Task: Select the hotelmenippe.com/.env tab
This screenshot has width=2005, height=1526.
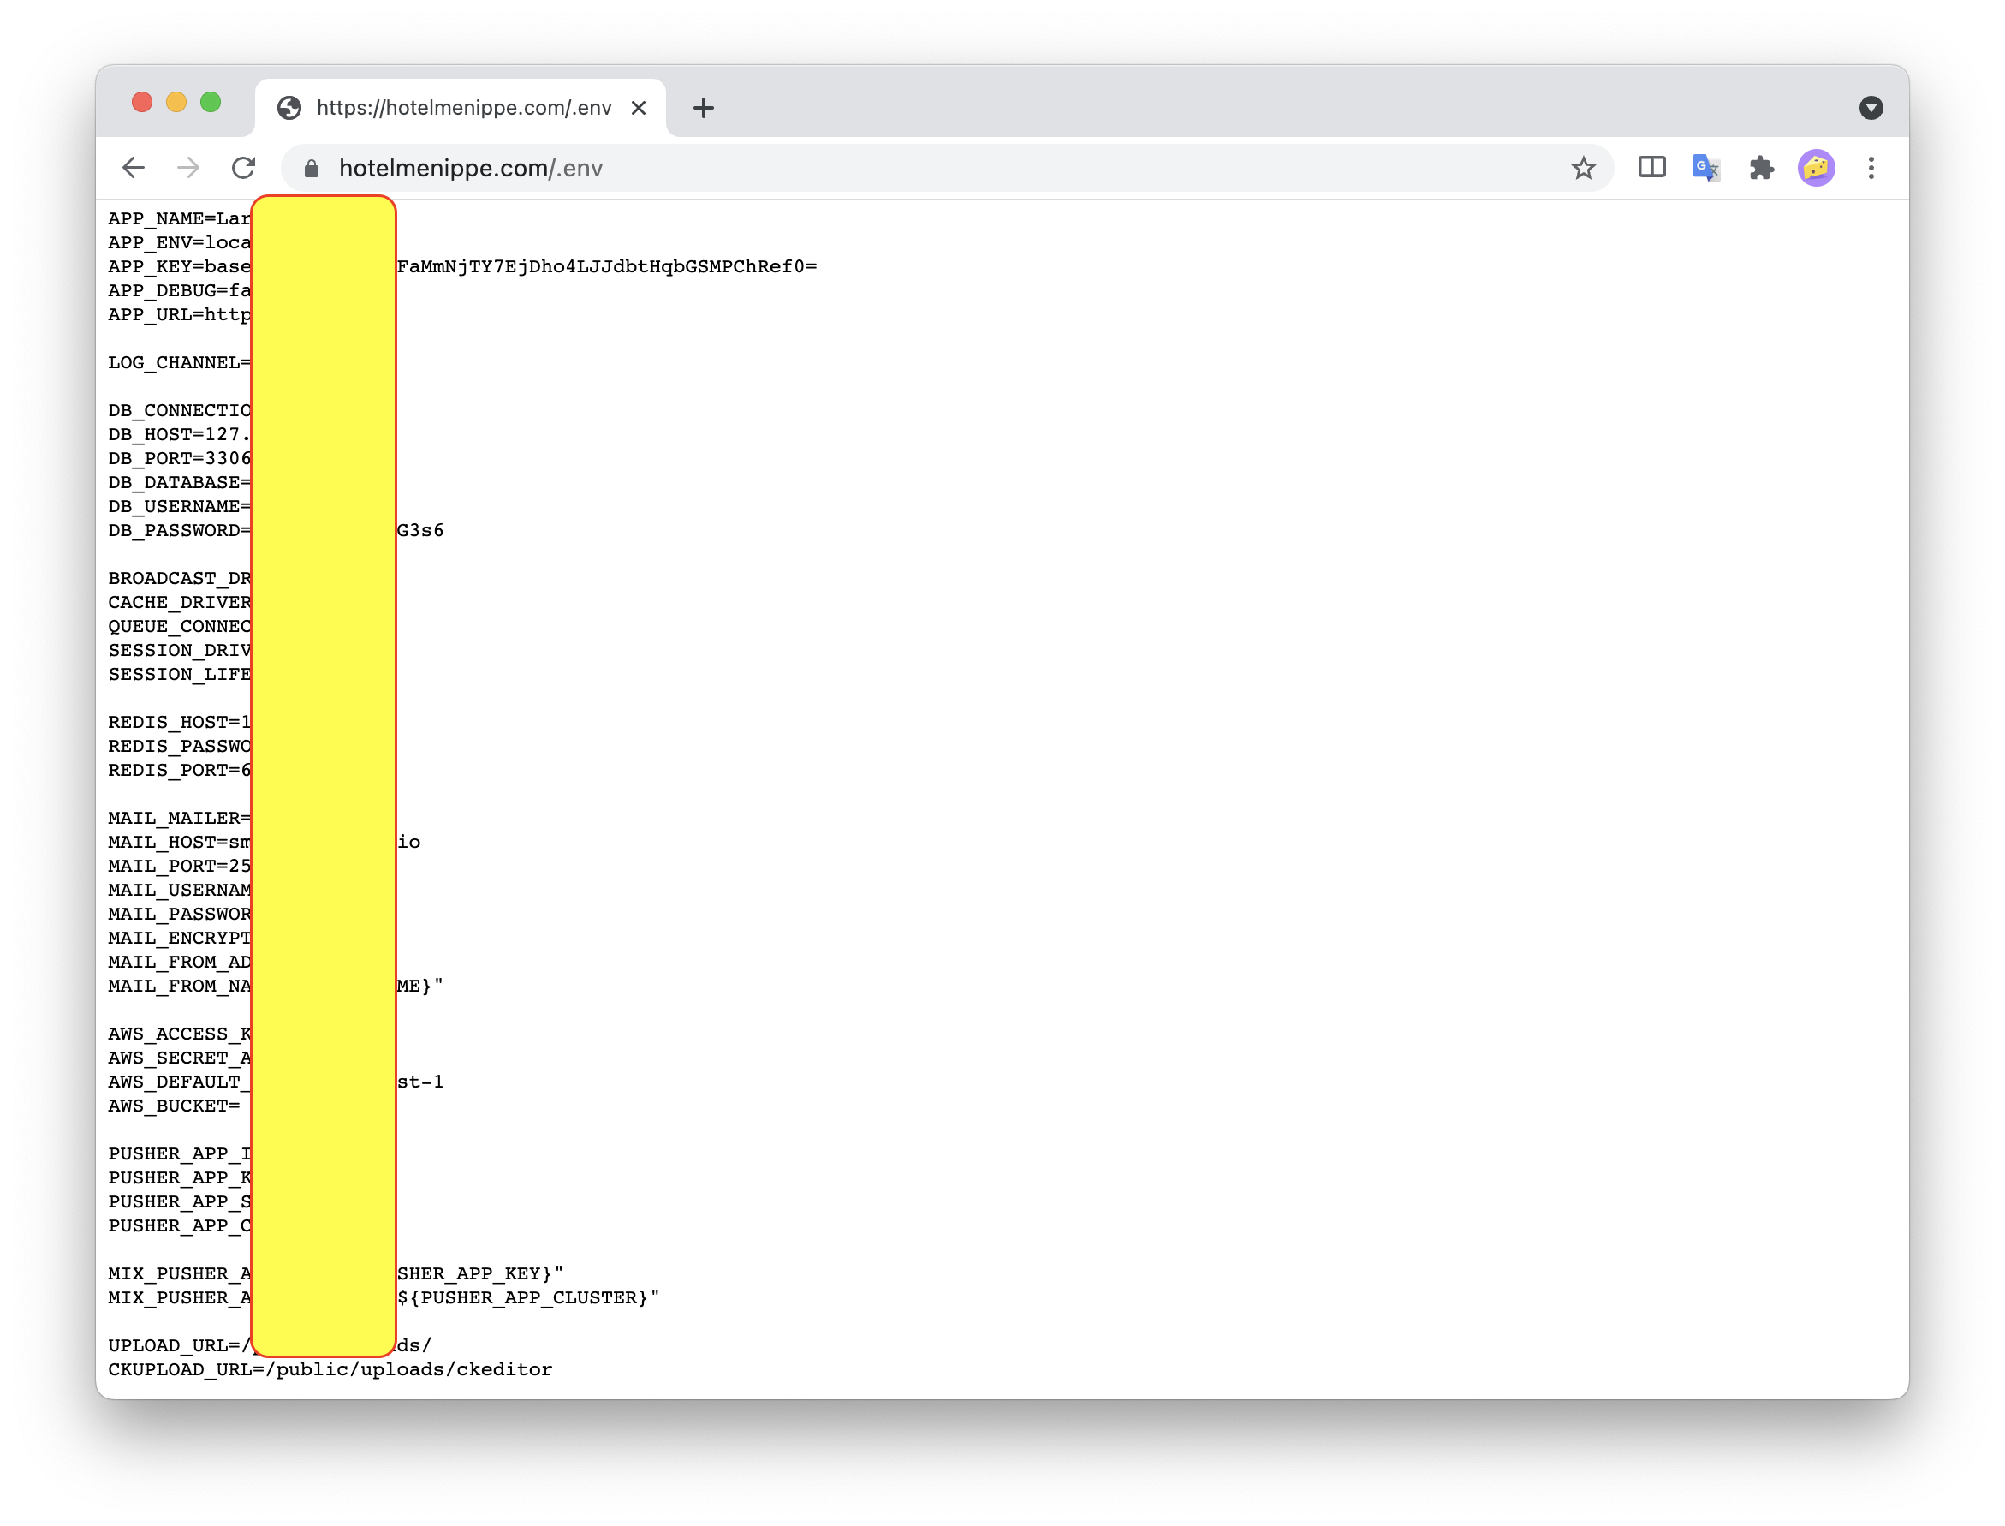Action: (461, 108)
